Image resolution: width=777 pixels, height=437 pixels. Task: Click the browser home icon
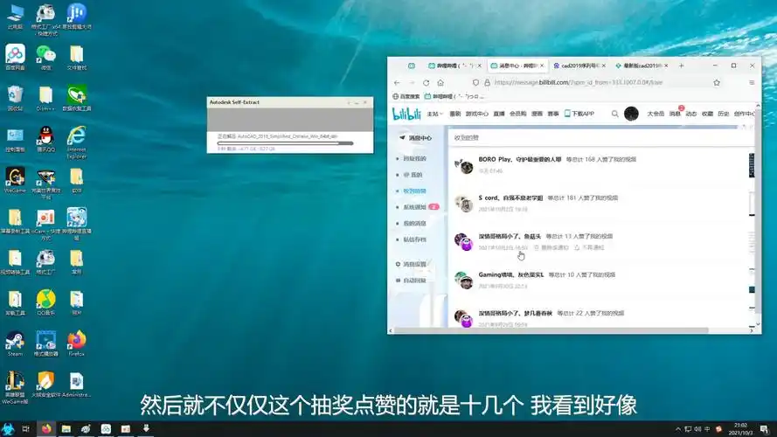pos(444,82)
